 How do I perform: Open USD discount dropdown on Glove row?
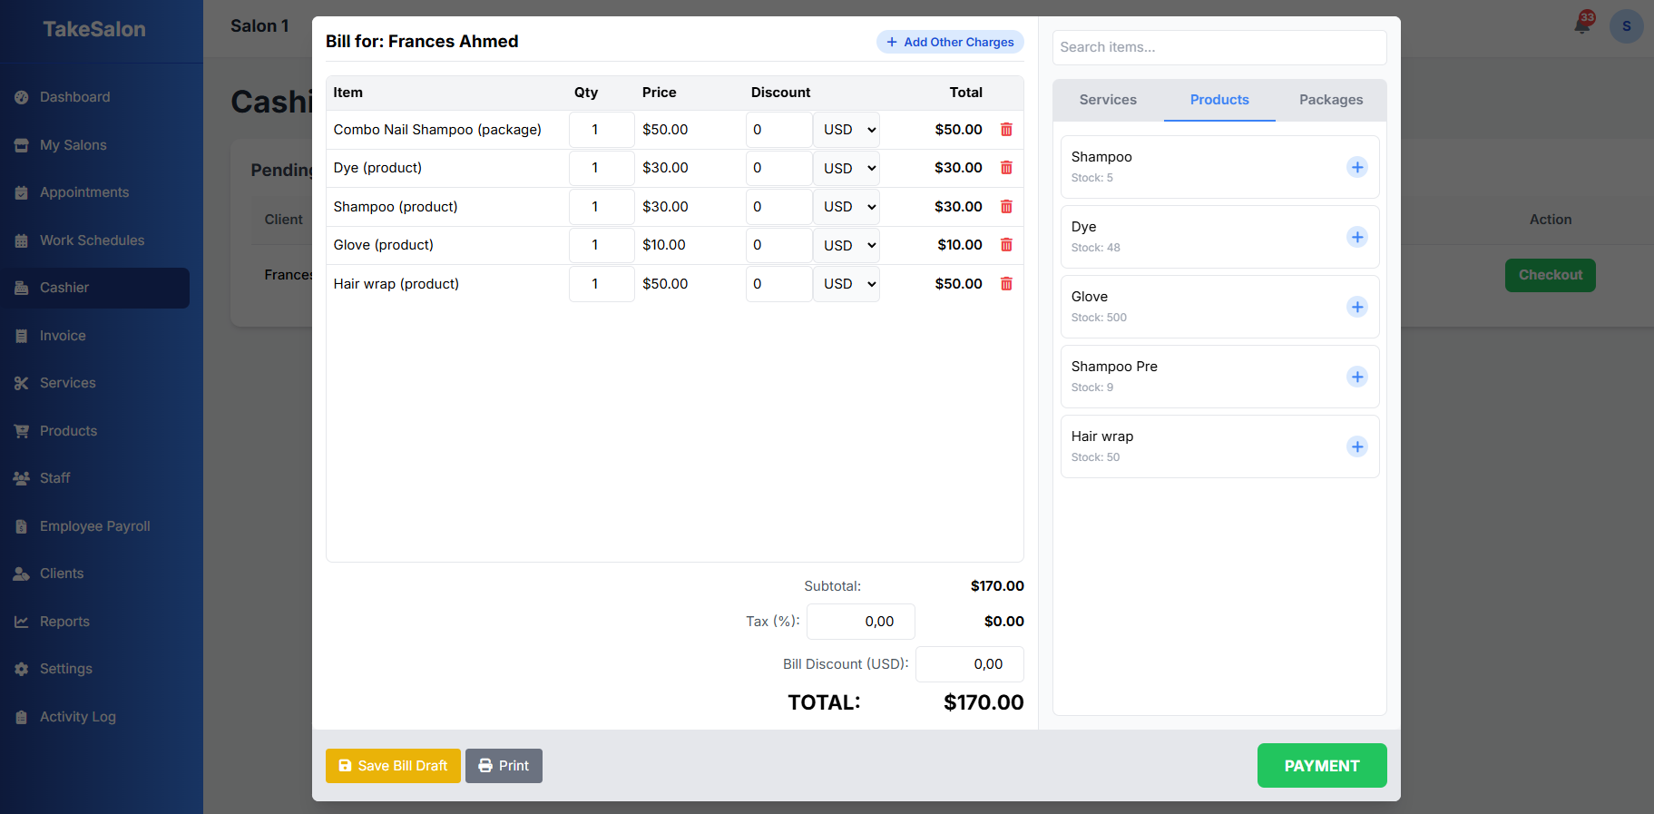847,245
